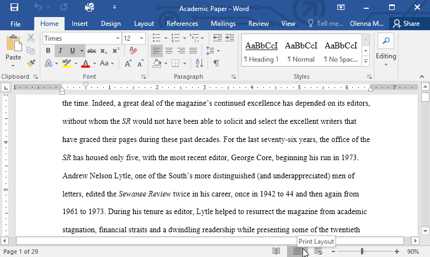The width and height of the screenshot is (430, 257).
Task: Switch to Read Mode view
Action: pyautogui.click(x=277, y=251)
